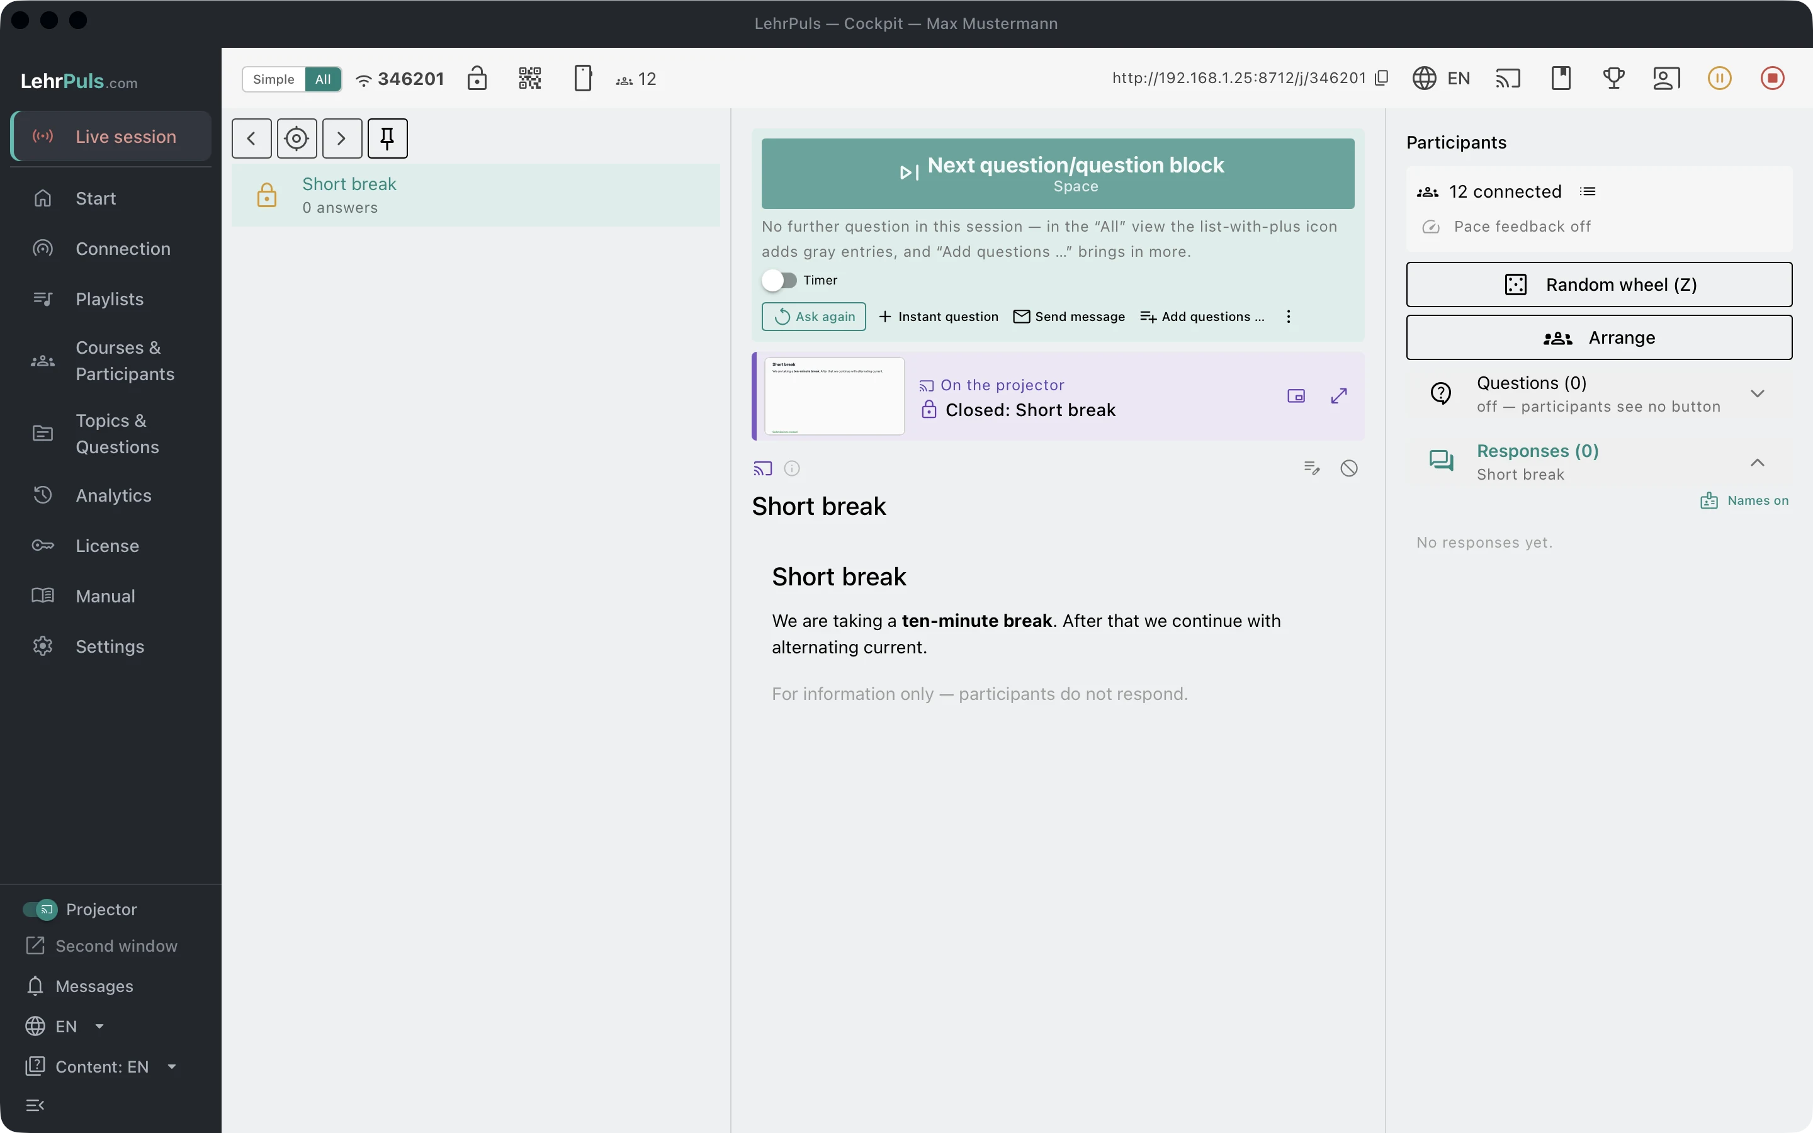1813x1133 pixels.
Task: Switch to Simple view mode
Action: 273,79
